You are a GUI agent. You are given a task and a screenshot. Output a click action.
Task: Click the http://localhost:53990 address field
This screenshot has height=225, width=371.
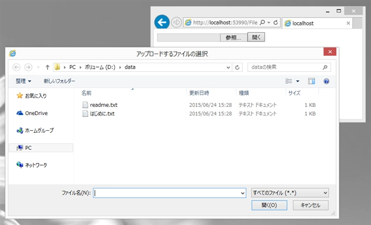[x=225, y=22]
